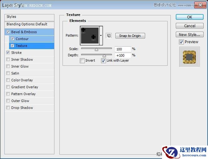
Task: Create new preset from current pattern icon
Action: coord(109,36)
